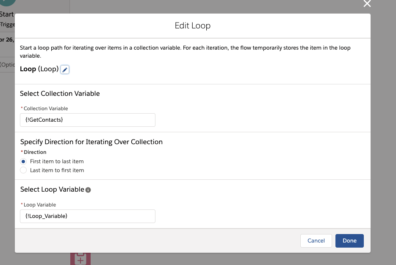Close the Edit Loop dialog with the X
Image resolution: width=396 pixels, height=265 pixels.
(367, 3)
